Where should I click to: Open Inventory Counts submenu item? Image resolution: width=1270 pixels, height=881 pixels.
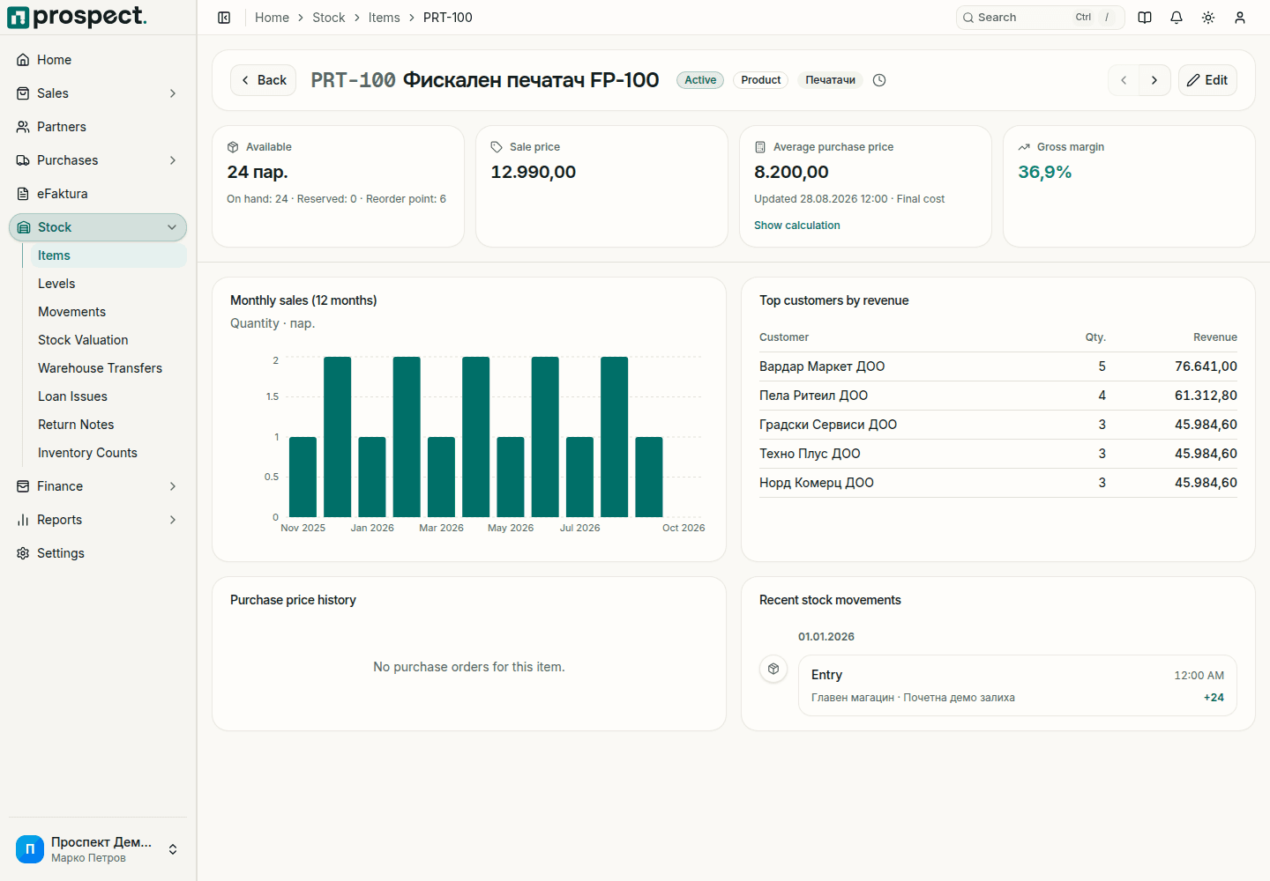pyautogui.click(x=108, y=453)
